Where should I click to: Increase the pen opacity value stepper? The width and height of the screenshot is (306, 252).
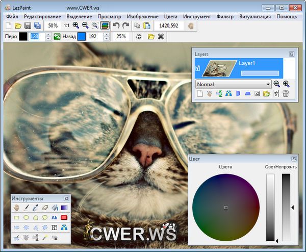pos(48,35)
